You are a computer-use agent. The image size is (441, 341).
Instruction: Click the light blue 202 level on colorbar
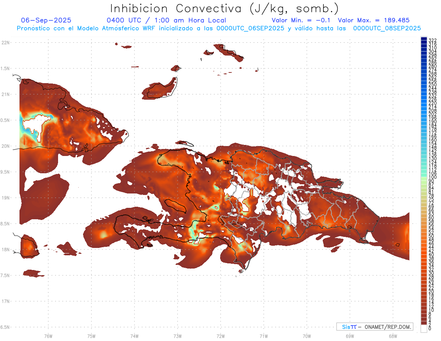[424, 114]
